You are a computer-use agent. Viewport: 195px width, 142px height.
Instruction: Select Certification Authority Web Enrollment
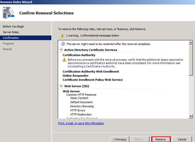91,72
